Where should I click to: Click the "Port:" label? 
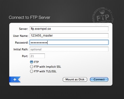tap(25, 56)
